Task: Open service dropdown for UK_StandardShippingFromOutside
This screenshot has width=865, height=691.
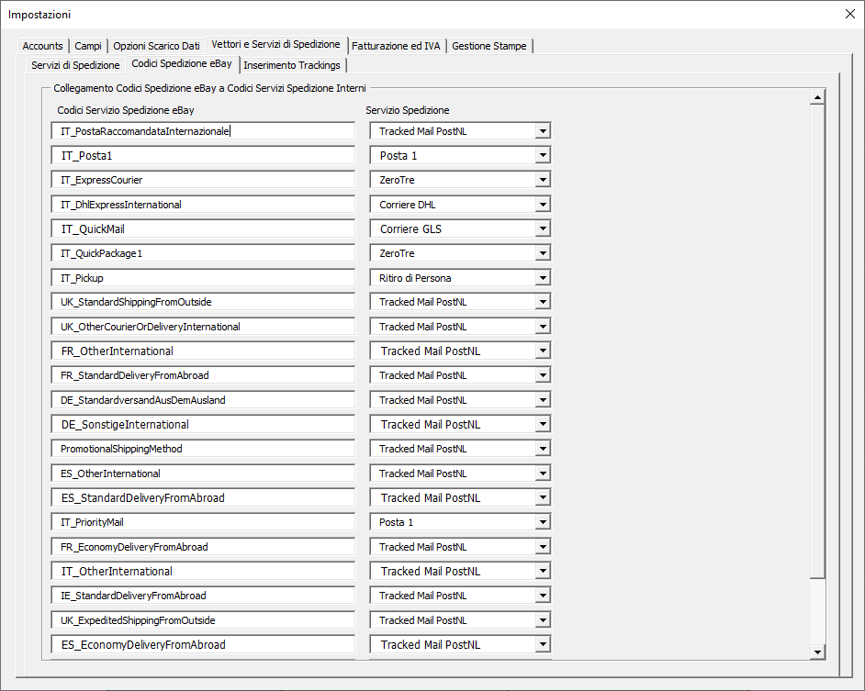Action: point(543,302)
